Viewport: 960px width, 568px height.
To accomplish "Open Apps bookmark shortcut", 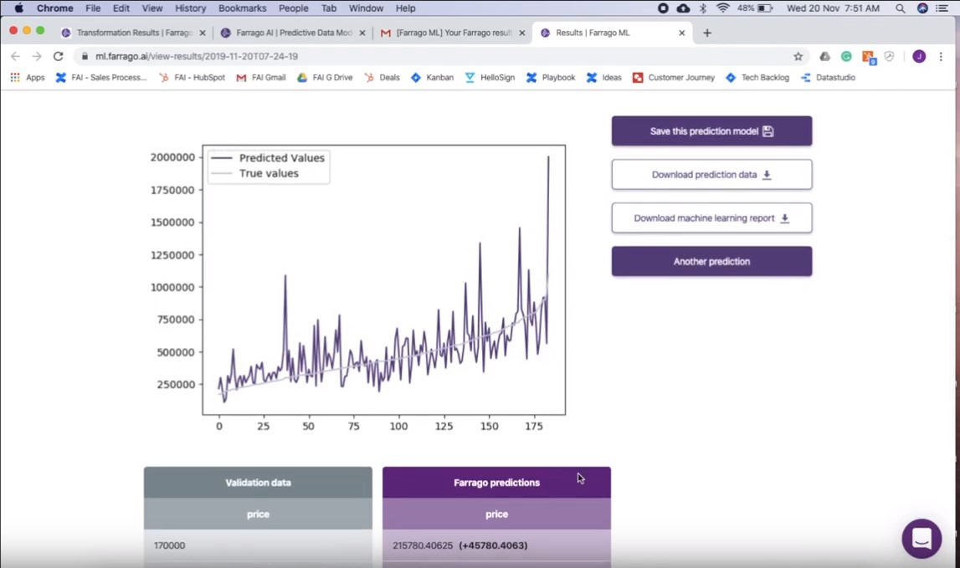I will [x=28, y=78].
